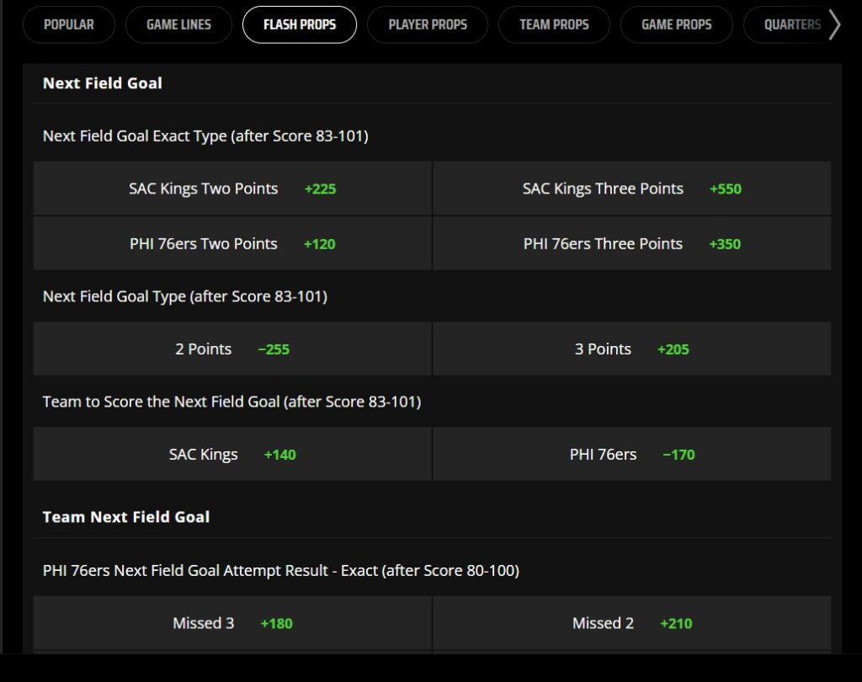Click PHI 76ers Next Field Goal Attempt Result label
This screenshot has height=682, width=862.
pyautogui.click(x=281, y=570)
